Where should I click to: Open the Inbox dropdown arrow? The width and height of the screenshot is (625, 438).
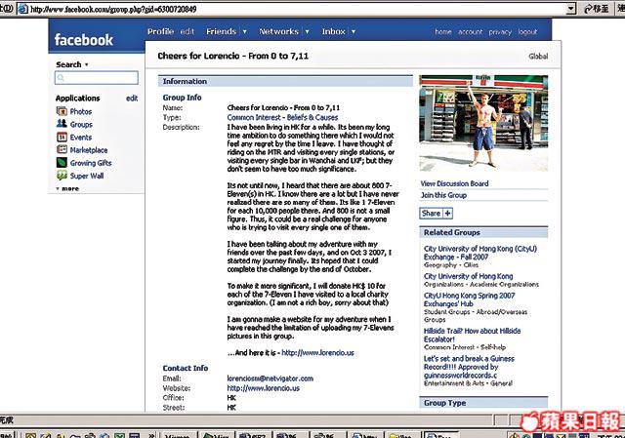[x=354, y=31]
